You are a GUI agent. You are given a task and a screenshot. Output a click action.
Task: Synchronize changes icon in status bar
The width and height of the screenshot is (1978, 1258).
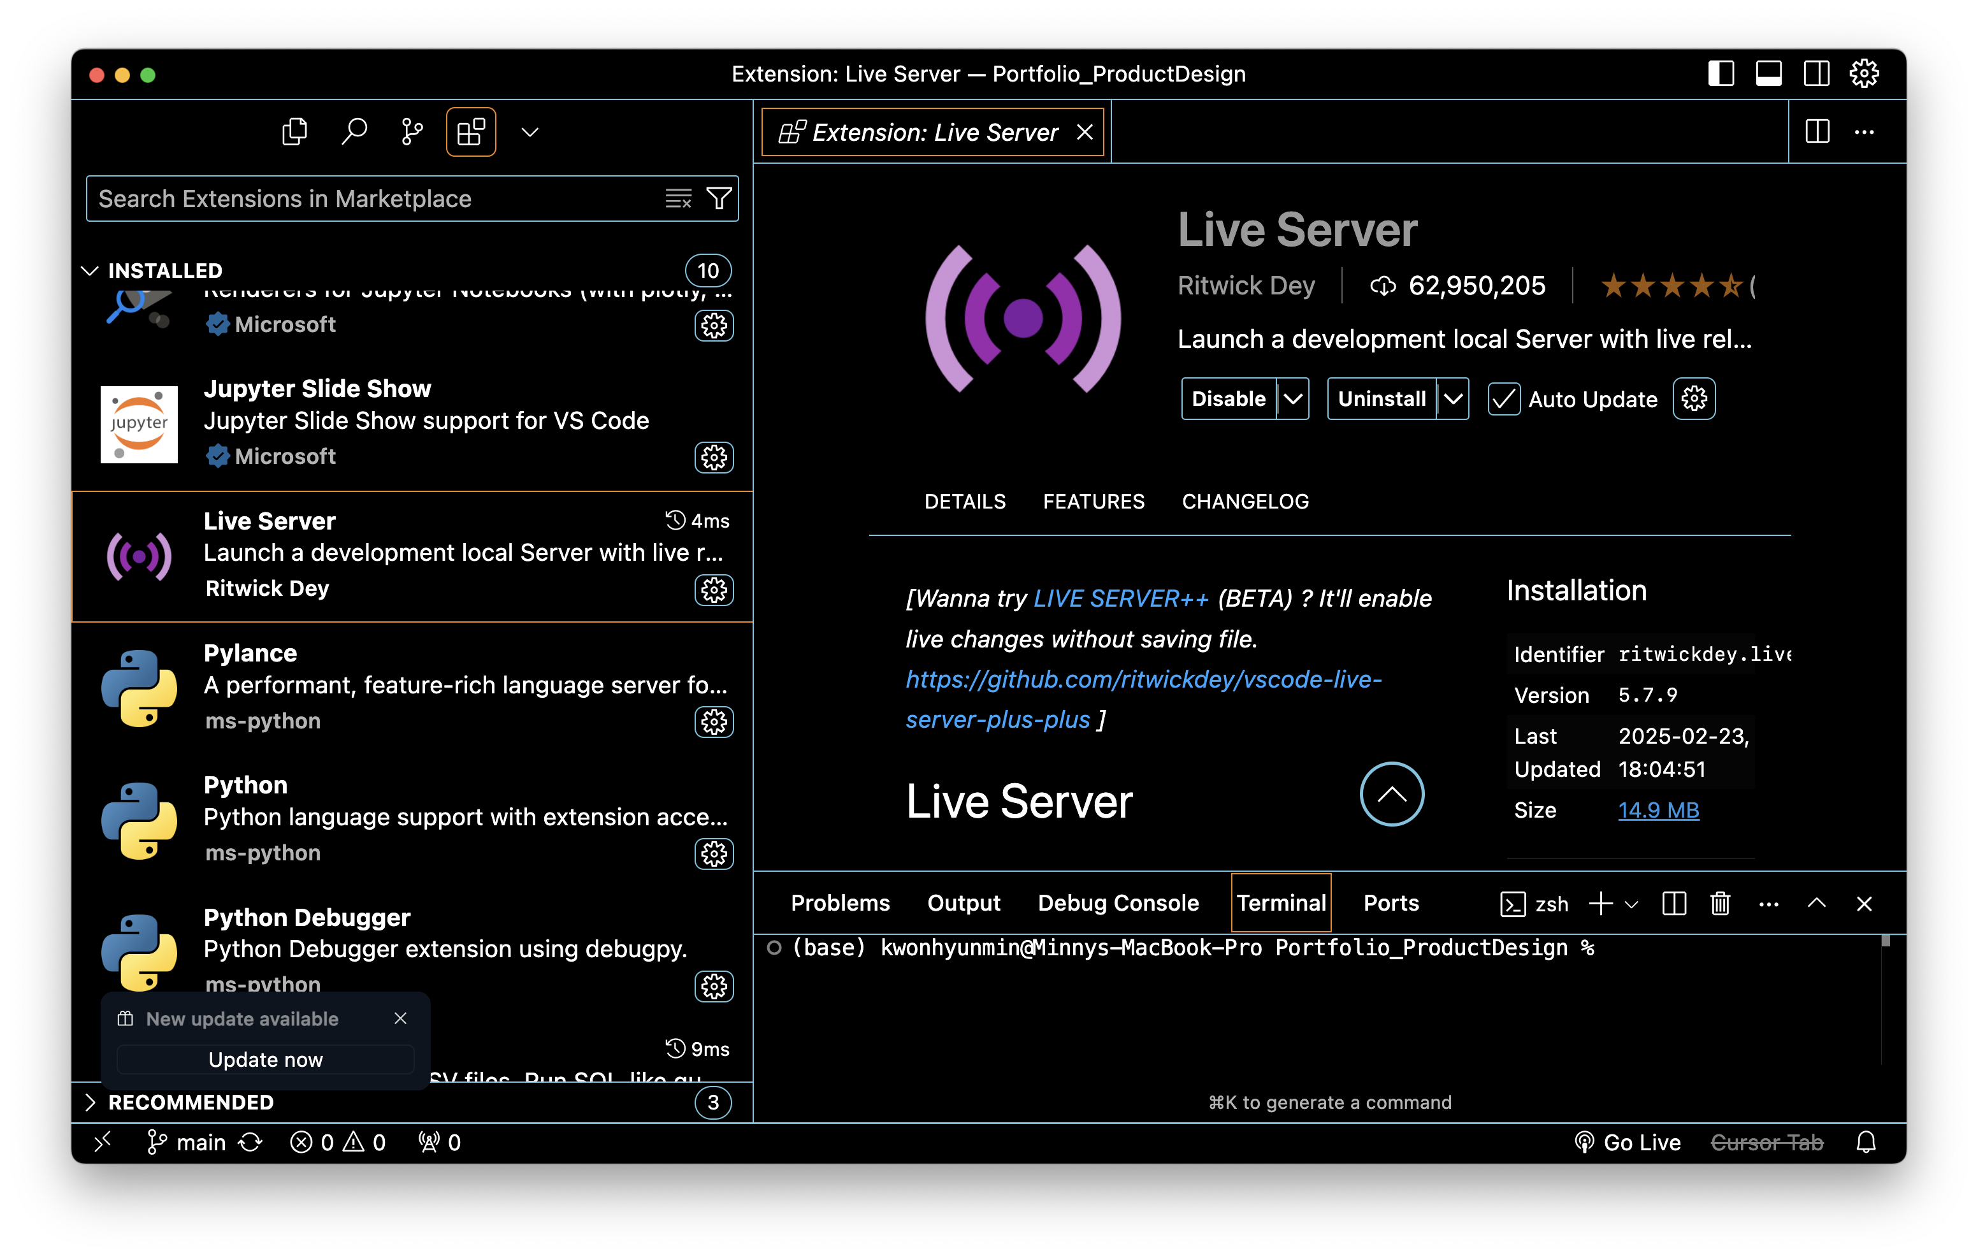point(250,1143)
